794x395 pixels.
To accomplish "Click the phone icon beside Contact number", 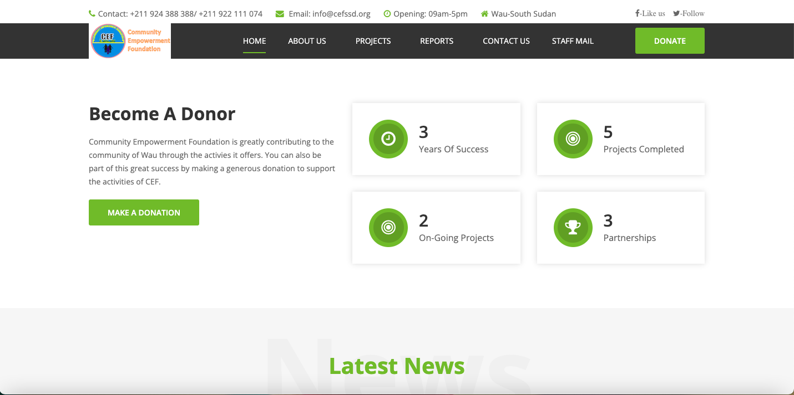I will 92,13.
